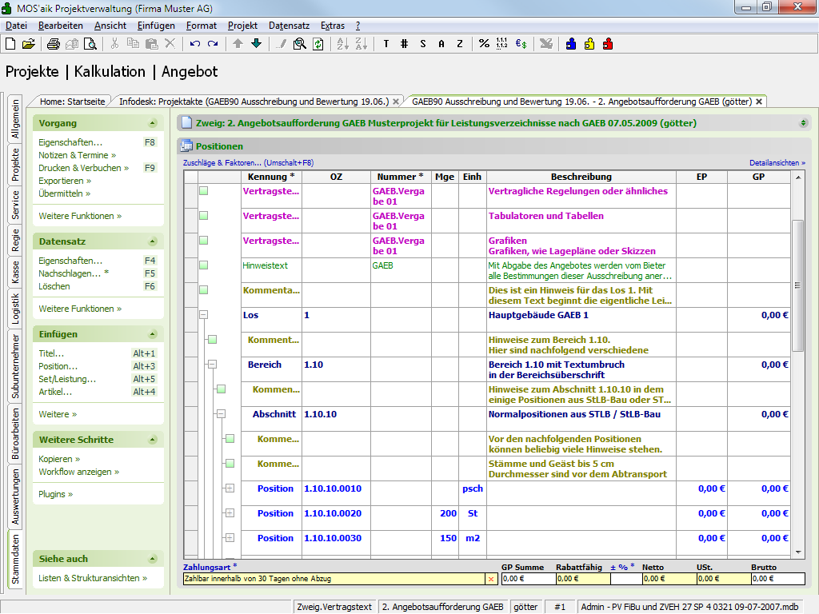Toggle green box of 'Grafiken' Vertragstext row

[203, 241]
